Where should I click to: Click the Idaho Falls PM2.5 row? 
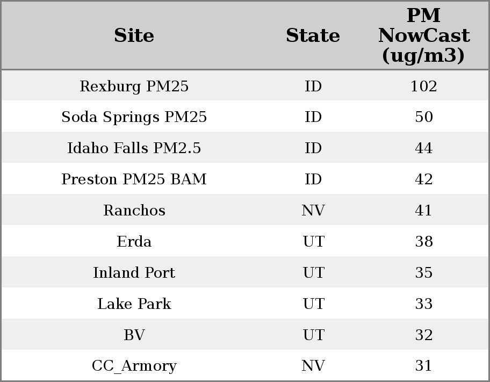134,148
